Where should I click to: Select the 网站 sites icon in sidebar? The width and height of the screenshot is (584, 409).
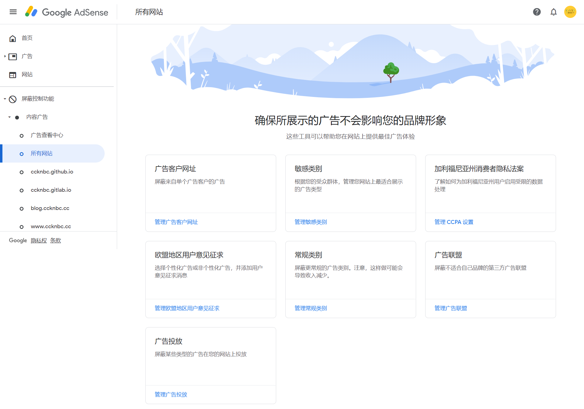pyautogui.click(x=12, y=74)
